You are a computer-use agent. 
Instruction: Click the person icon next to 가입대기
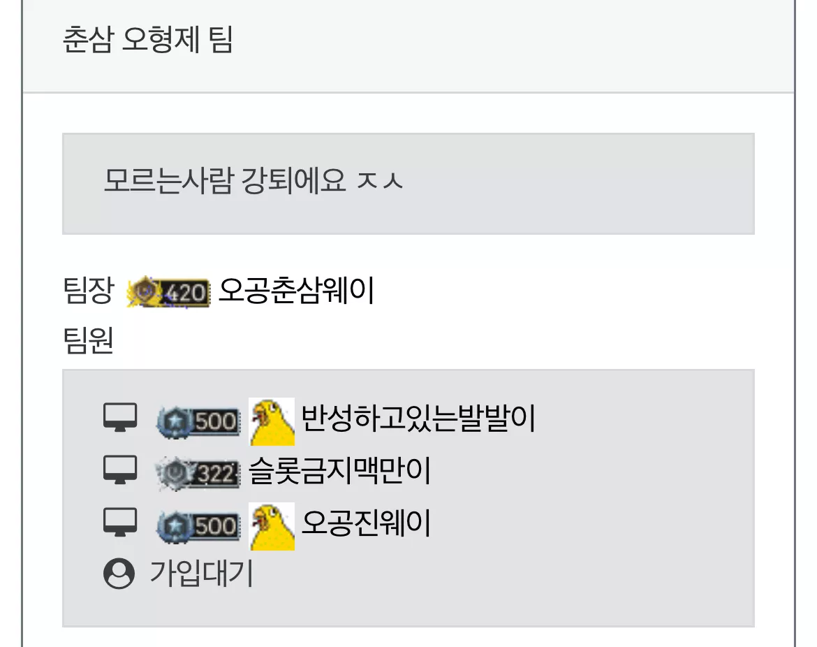119,574
